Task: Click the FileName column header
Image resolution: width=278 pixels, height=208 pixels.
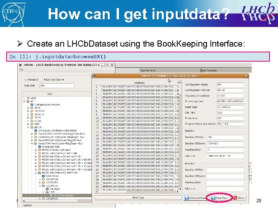Action: point(139,83)
